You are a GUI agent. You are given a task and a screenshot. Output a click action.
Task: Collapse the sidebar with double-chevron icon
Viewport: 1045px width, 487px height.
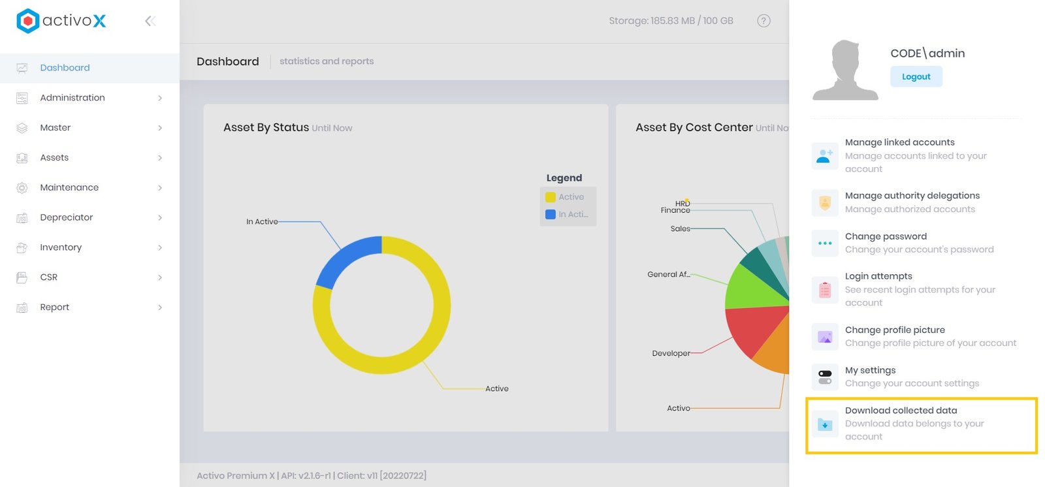(x=150, y=21)
